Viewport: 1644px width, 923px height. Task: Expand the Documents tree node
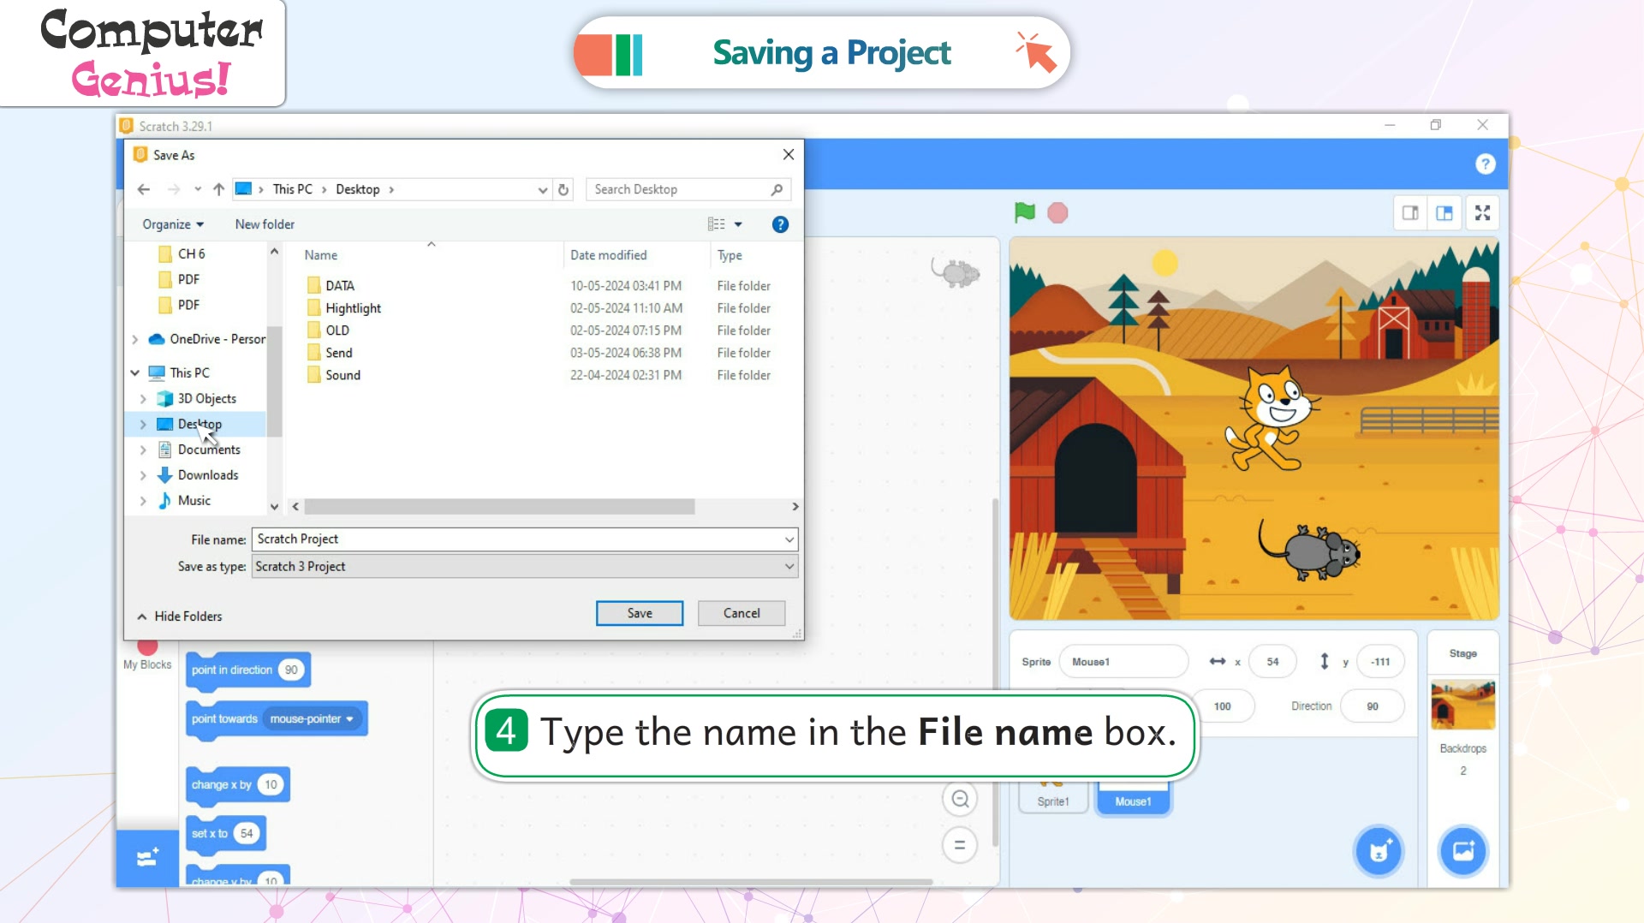(x=143, y=450)
